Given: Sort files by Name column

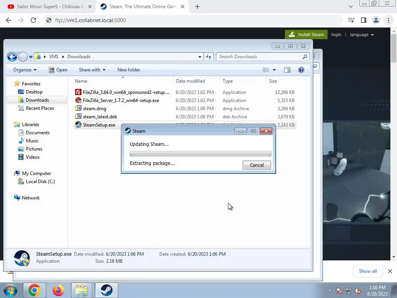Looking at the screenshot, I should click(123, 81).
